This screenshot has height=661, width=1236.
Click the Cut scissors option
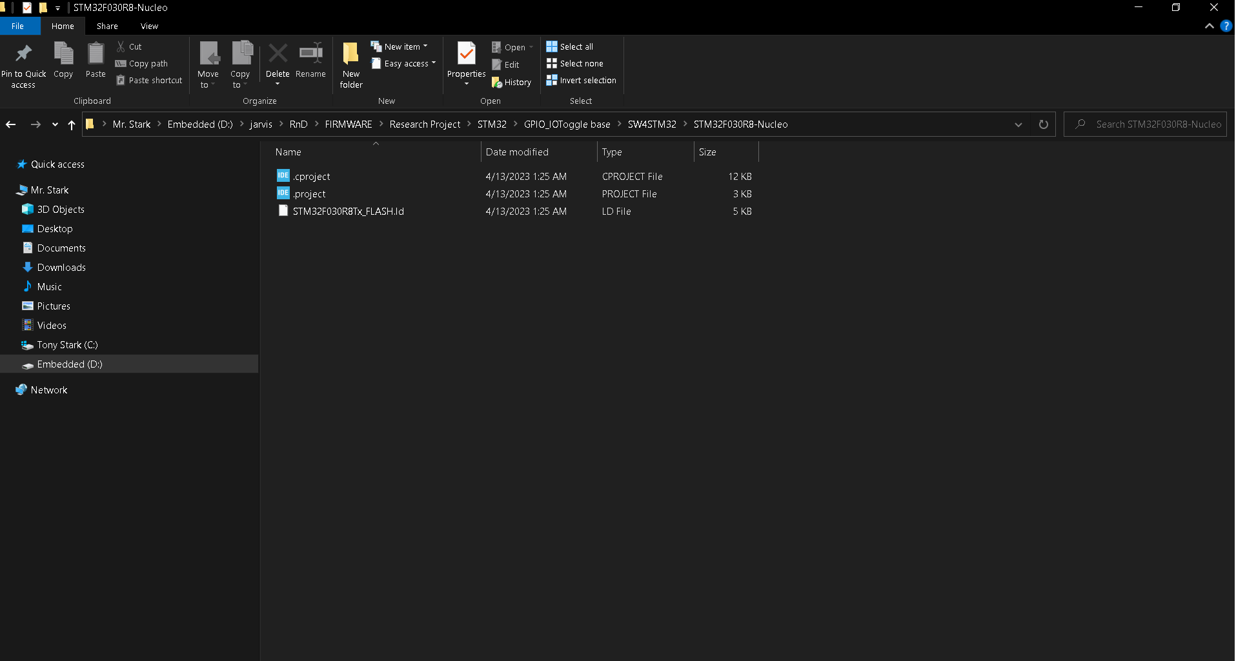tap(129, 46)
